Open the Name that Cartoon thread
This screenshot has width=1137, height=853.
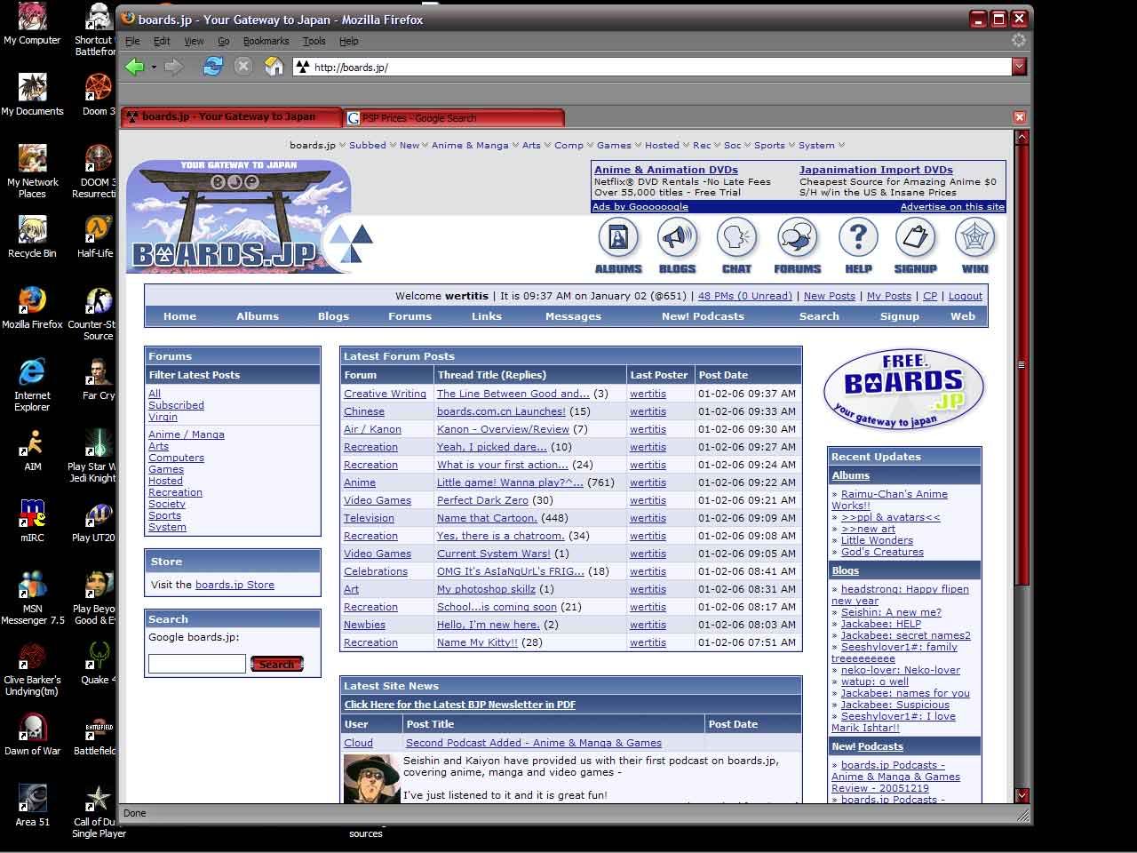(x=487, y=518)
